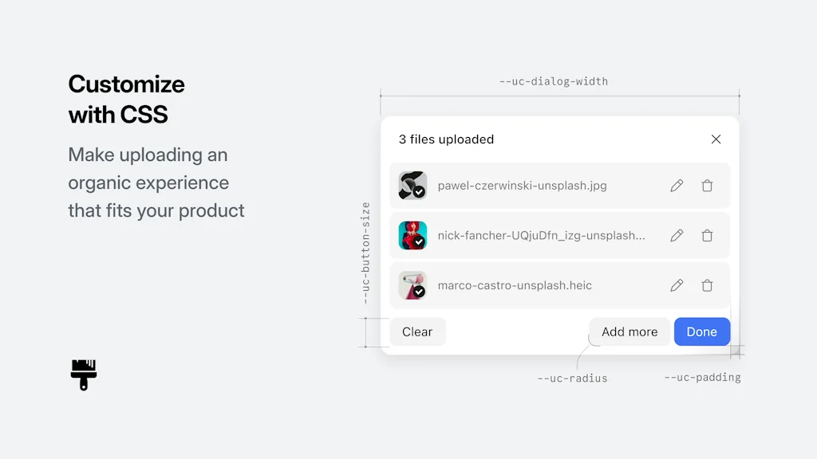
Task: Toggle the checkmark badge on pawel-czerwinski thumbnail
Action: pyautogui.click(x=420, y=193)
